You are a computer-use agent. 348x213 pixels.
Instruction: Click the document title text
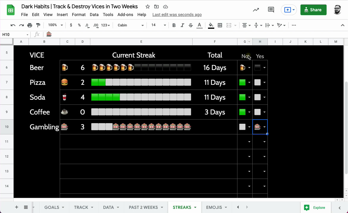click(x=79, y=7)
